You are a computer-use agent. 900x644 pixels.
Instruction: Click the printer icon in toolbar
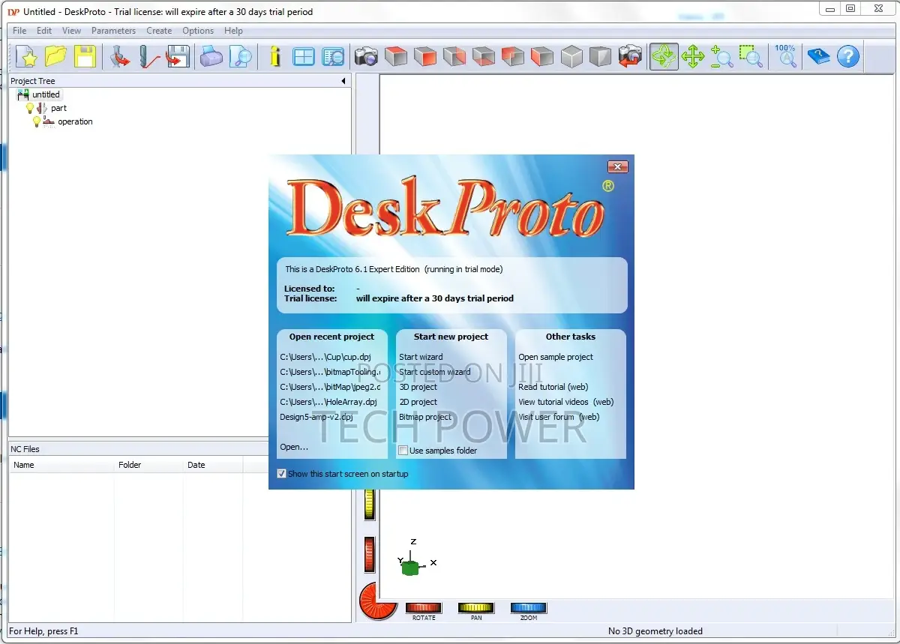(211, 56)
